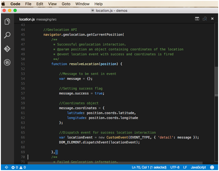Click 'longitude: position.coords.longitude' line
Image resolution: width=219 pixels, height=171 pixels.
click(x=103, y=118)
